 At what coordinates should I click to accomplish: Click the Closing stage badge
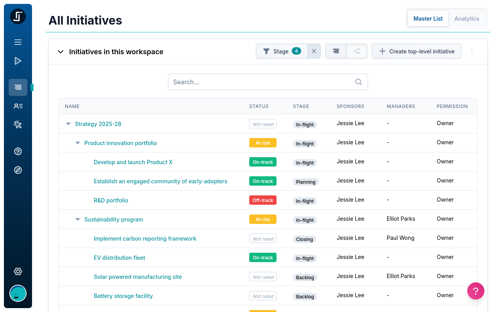(304, 239)
